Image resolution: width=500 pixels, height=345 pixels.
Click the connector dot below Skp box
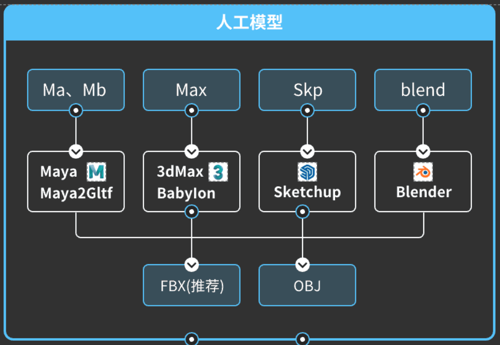pos(307,111)
